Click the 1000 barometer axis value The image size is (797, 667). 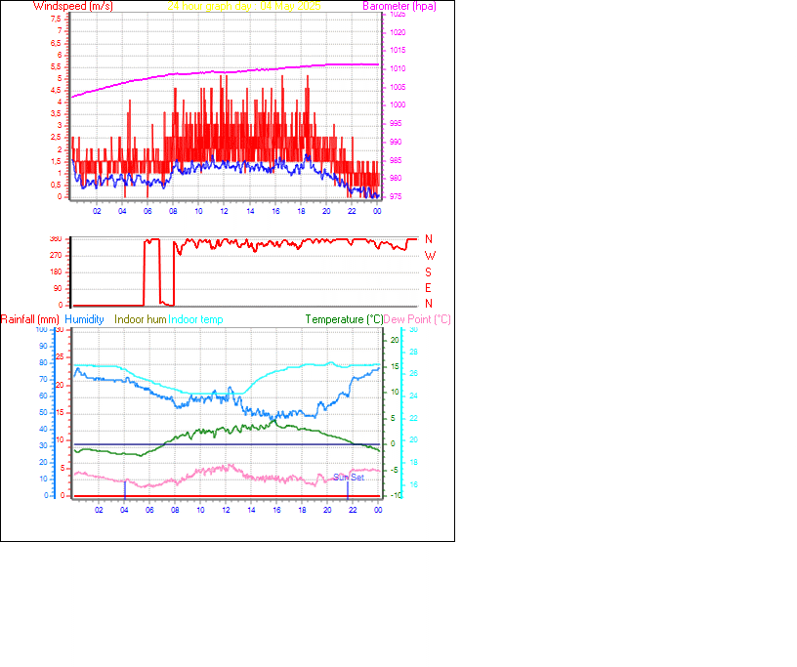398,104
